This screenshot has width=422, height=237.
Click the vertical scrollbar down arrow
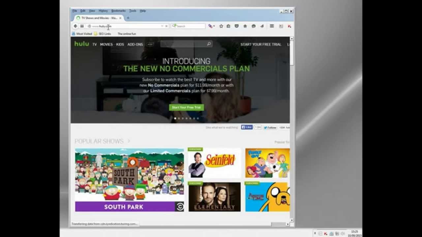point(292,220)
